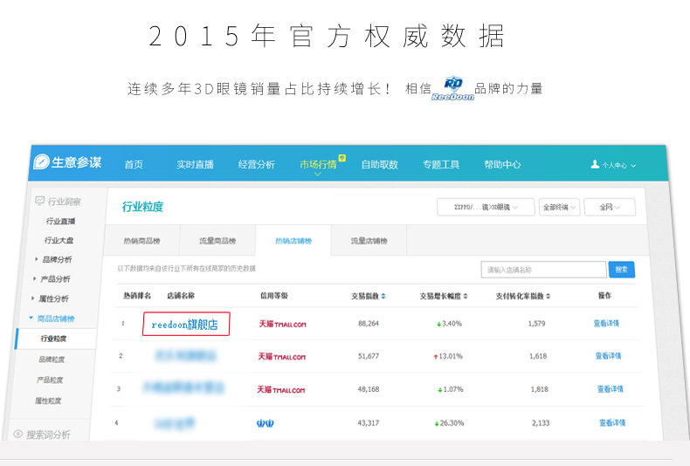Viewport: 690px width, 466px height.
Task: Click the 信用等级 column header
Action: [274, 296]
